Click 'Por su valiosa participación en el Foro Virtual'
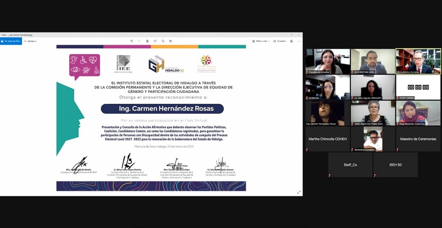The width and height of the screenshot is (442, 228). [164, 121]
